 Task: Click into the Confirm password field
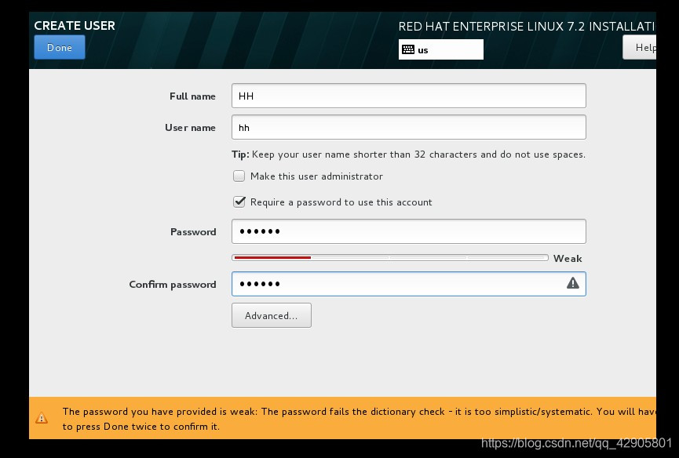[409, 284]
